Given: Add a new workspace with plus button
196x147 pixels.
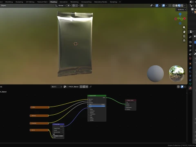Looking at the screenshot, I should (x=120, y=2).
